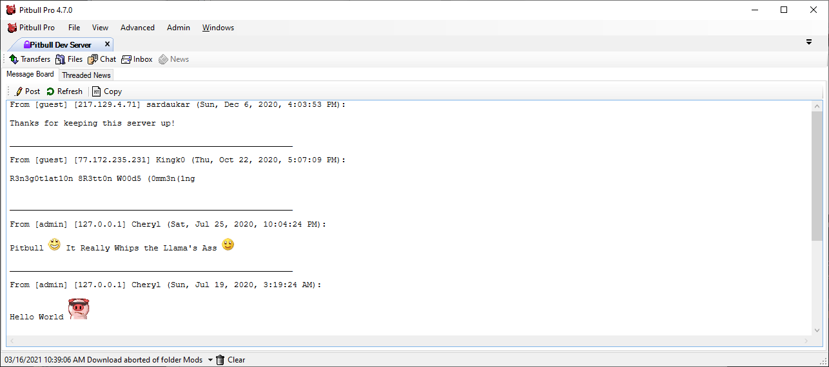Clear the status log
This screenshot has width=829, height=367.
pos(230,360)
